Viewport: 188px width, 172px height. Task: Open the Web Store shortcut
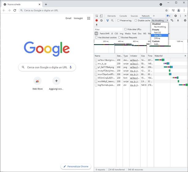[x=37, y=84]
